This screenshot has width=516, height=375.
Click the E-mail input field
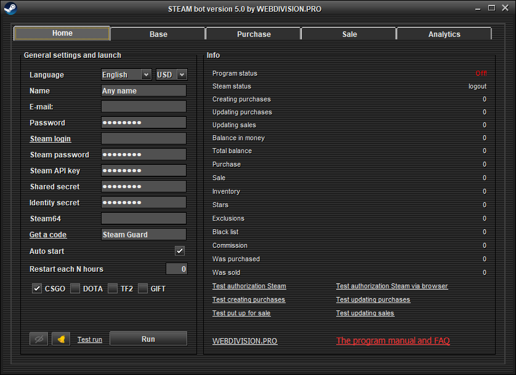point(143,106)
